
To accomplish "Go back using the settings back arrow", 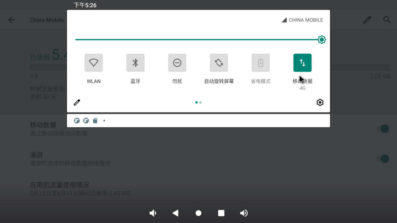I will [11, 20].
